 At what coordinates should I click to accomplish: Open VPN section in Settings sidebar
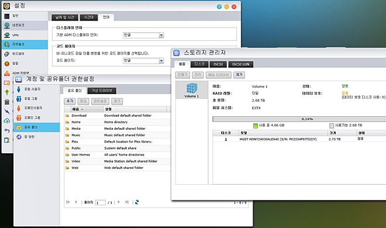coord(25,35)
